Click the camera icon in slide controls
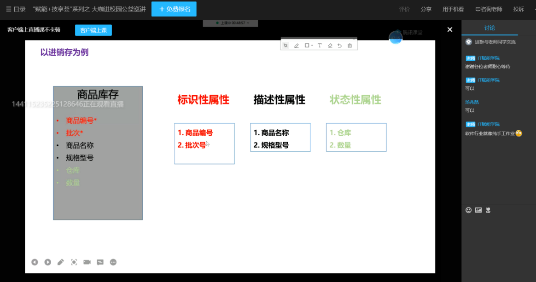The height and width of the screenshot is (282, 536). tap(87, 262)
